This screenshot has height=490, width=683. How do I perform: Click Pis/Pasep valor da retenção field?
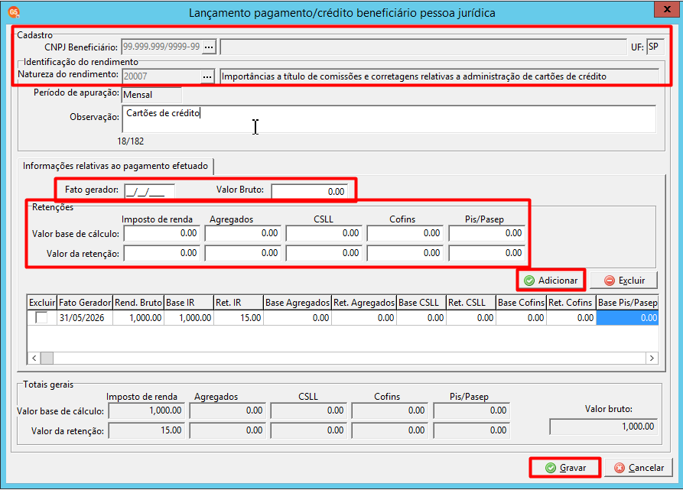(487, 253)
